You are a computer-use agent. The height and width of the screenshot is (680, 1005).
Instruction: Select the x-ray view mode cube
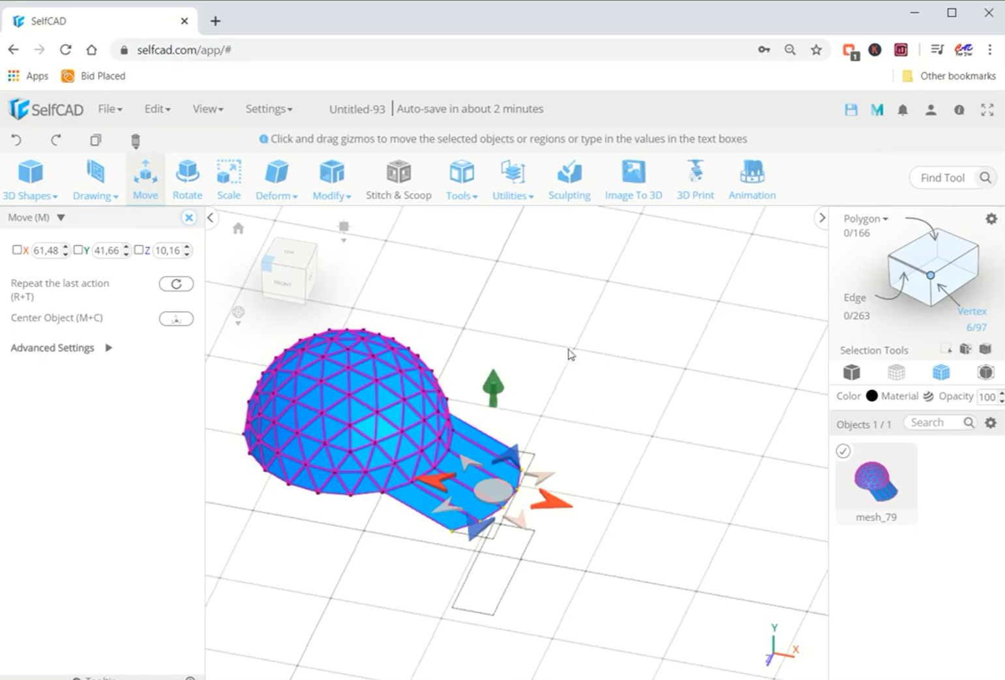click(x=985, y=372)
